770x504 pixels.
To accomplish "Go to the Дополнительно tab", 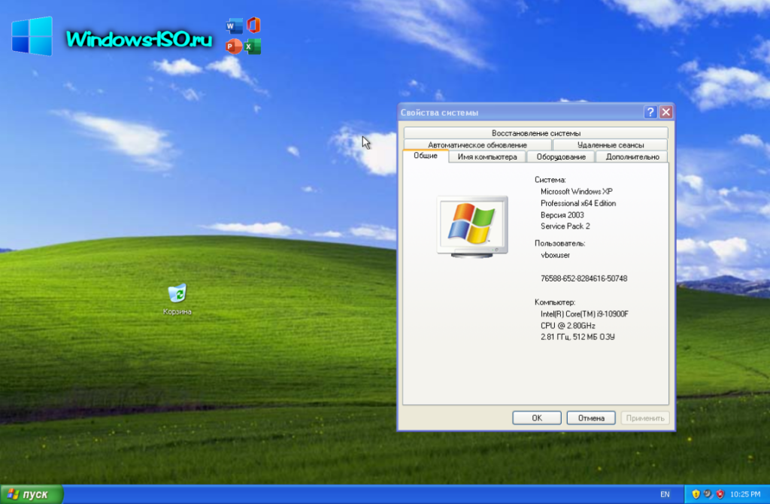I will pyautogui.click(x=632, y=156).
